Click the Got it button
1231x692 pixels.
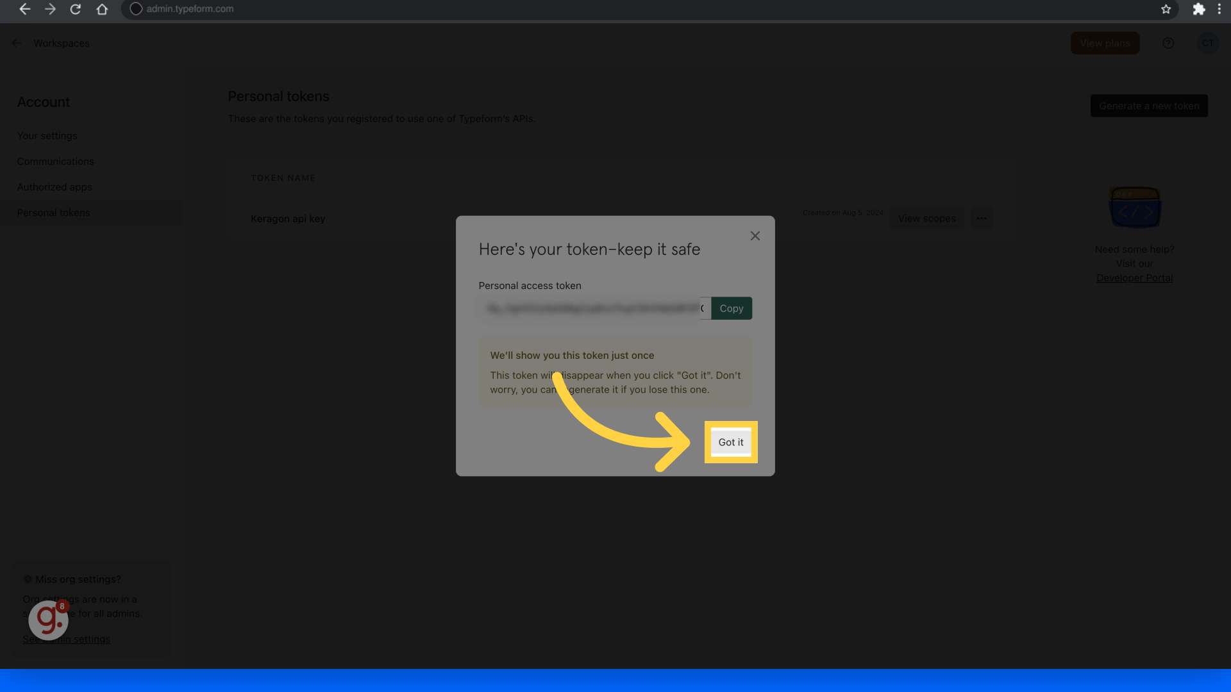click(x=731, y=442)
